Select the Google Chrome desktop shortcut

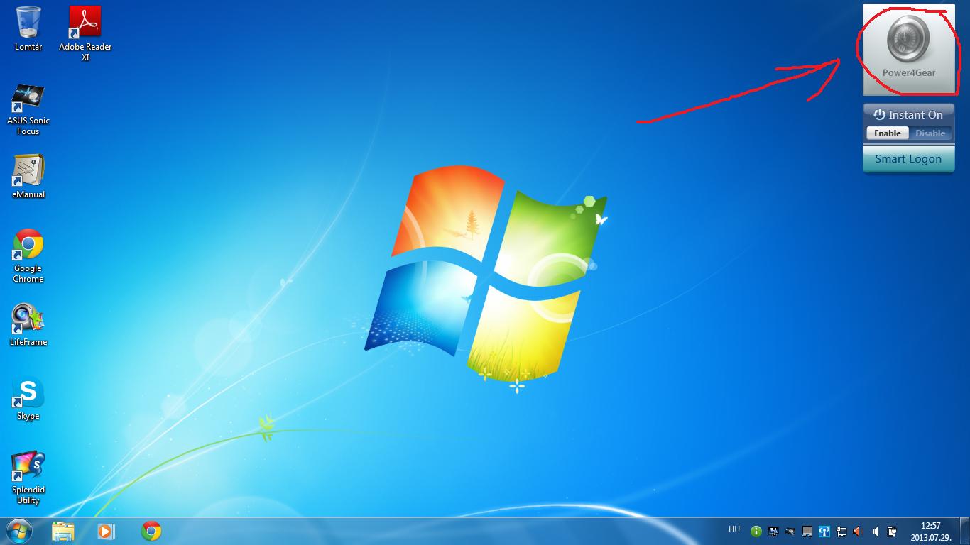tap(28, 255)
